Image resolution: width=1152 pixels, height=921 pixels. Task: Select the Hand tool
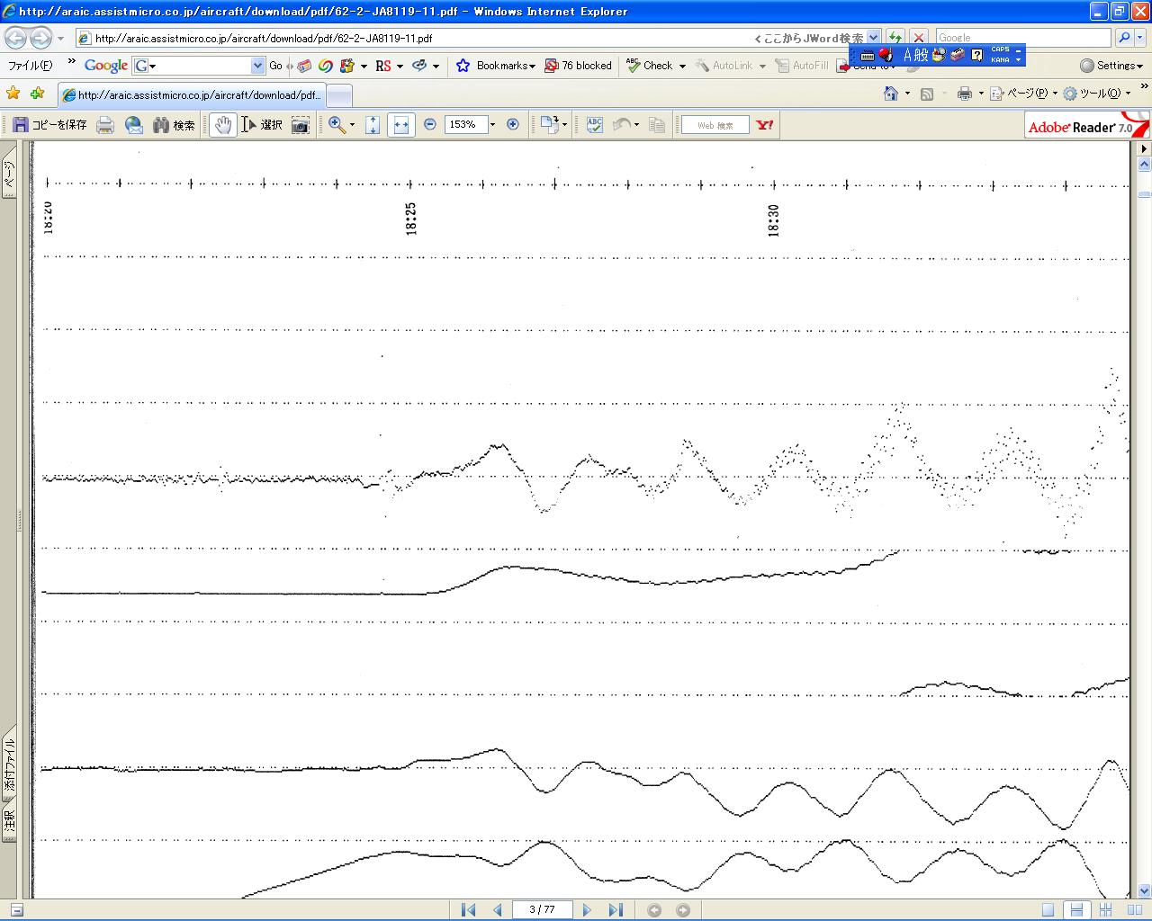[x=223, y=125]
